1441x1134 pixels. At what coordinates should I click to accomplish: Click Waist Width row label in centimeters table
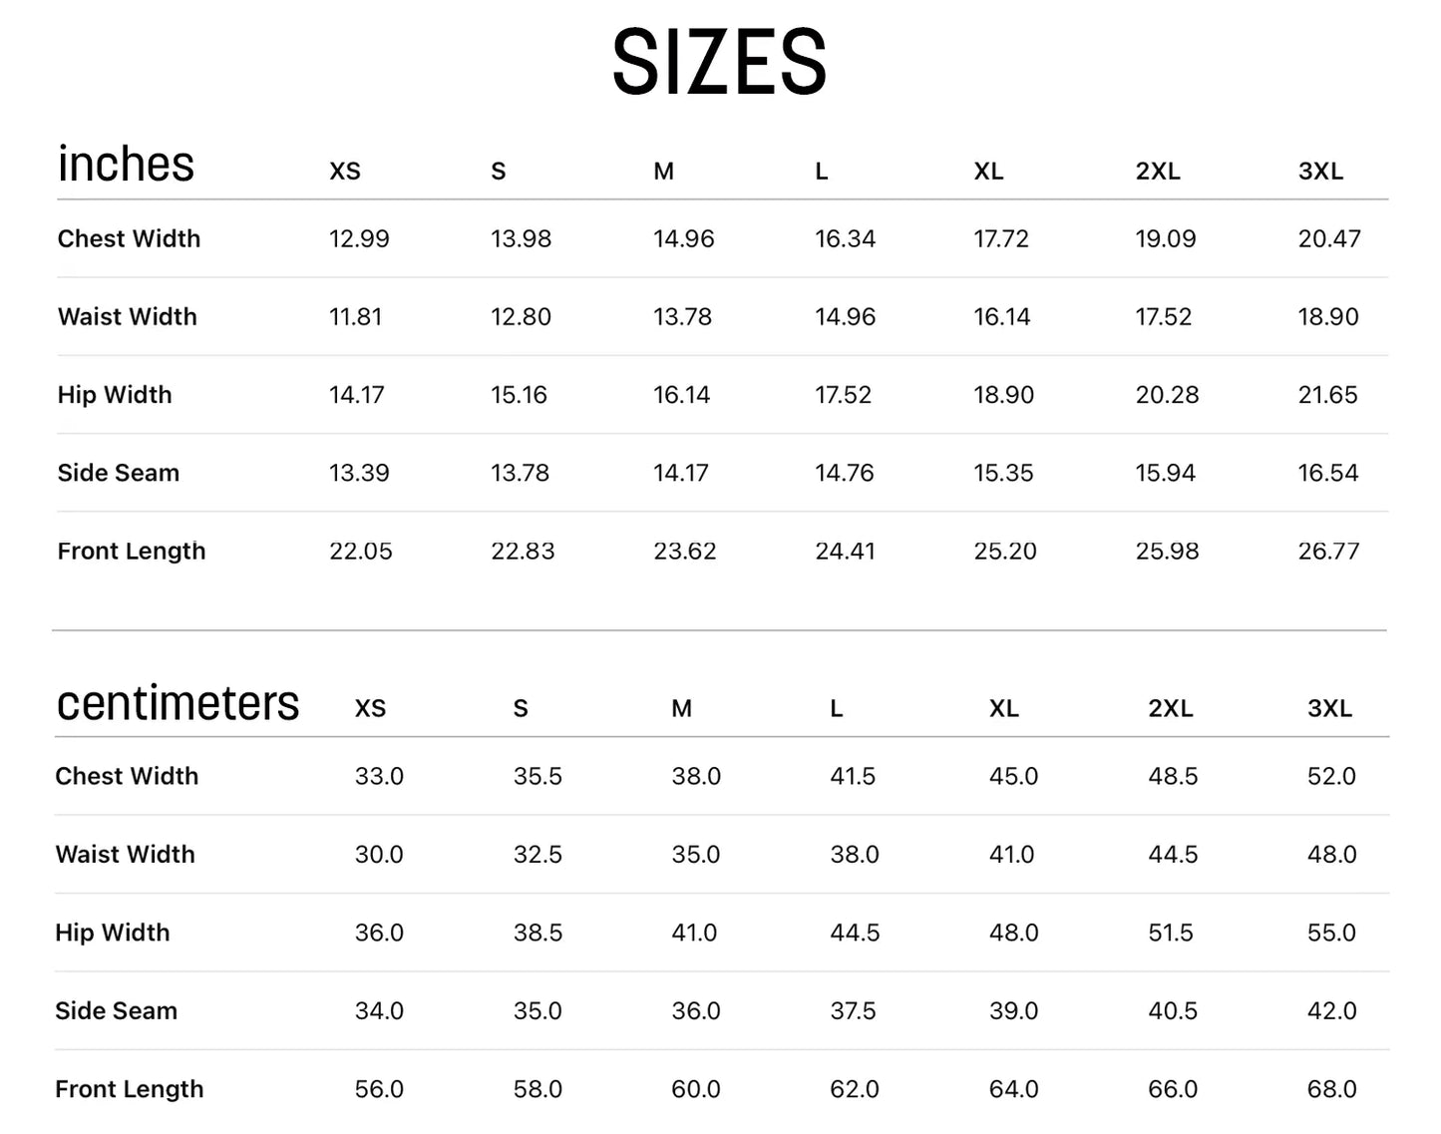pyautogui.click(x=125, y=855)
